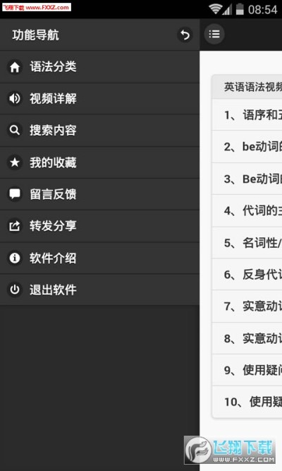Viewport: 282px width, 471px height.
Task: Choose 退出软件 to exit the app
Action: [x=99, y=290]
